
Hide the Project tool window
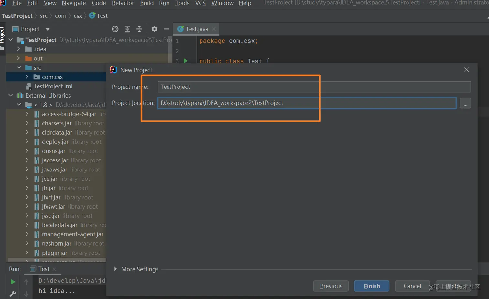(x=166, y=29)
